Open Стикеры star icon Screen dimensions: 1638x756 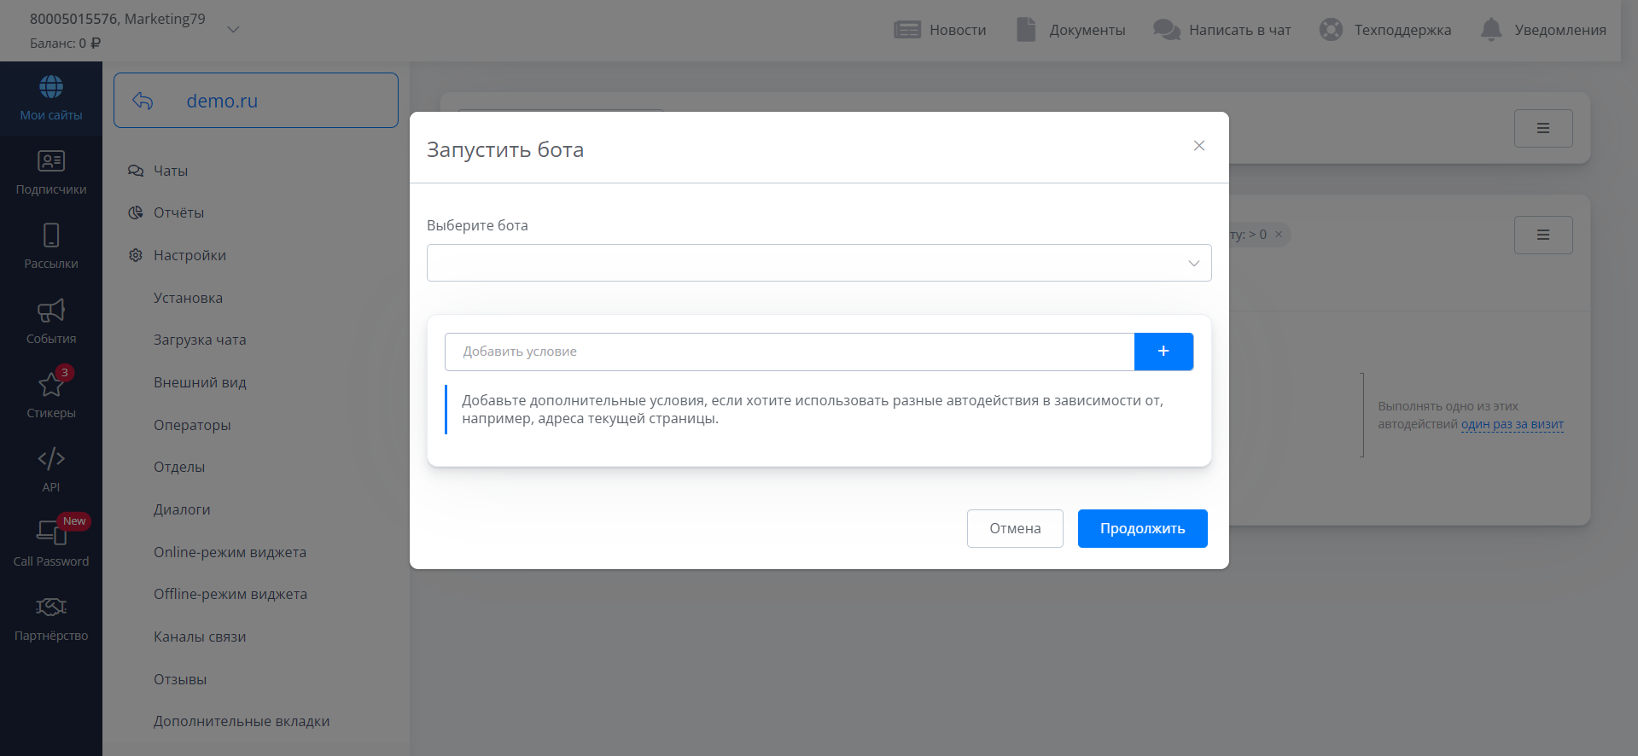51,385
